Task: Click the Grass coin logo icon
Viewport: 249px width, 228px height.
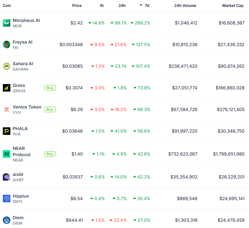Action: pos(7,88)
